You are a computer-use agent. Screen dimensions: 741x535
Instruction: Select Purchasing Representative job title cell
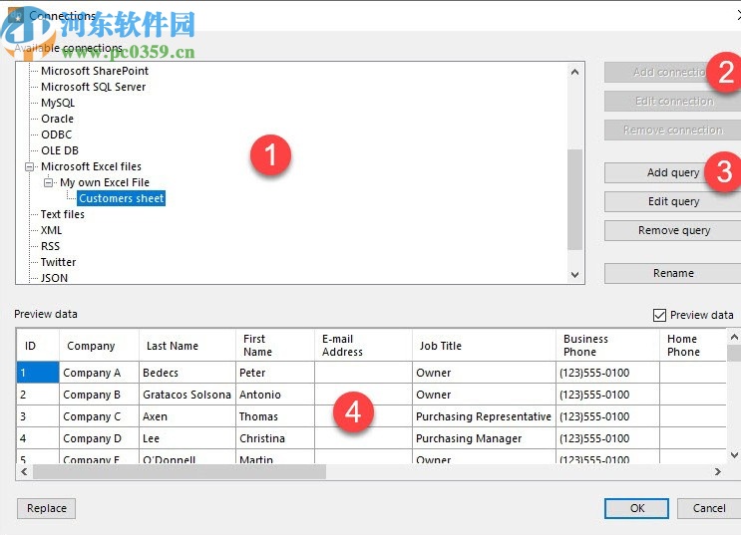(x=484, y=416)
